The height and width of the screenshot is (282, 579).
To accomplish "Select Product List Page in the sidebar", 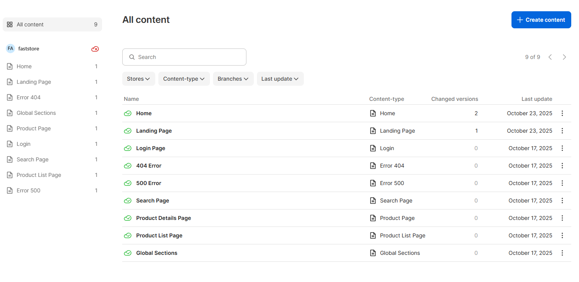I will coord(52,175).
